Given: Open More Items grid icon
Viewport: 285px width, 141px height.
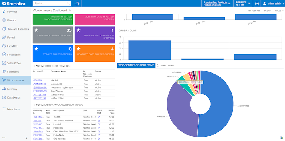Looking at the screenshot, I should pyautogui.click(x=4, y=109).
